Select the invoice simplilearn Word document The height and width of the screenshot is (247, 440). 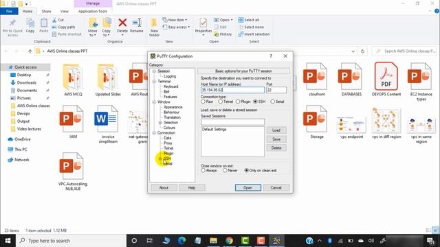tap(108, 124)
